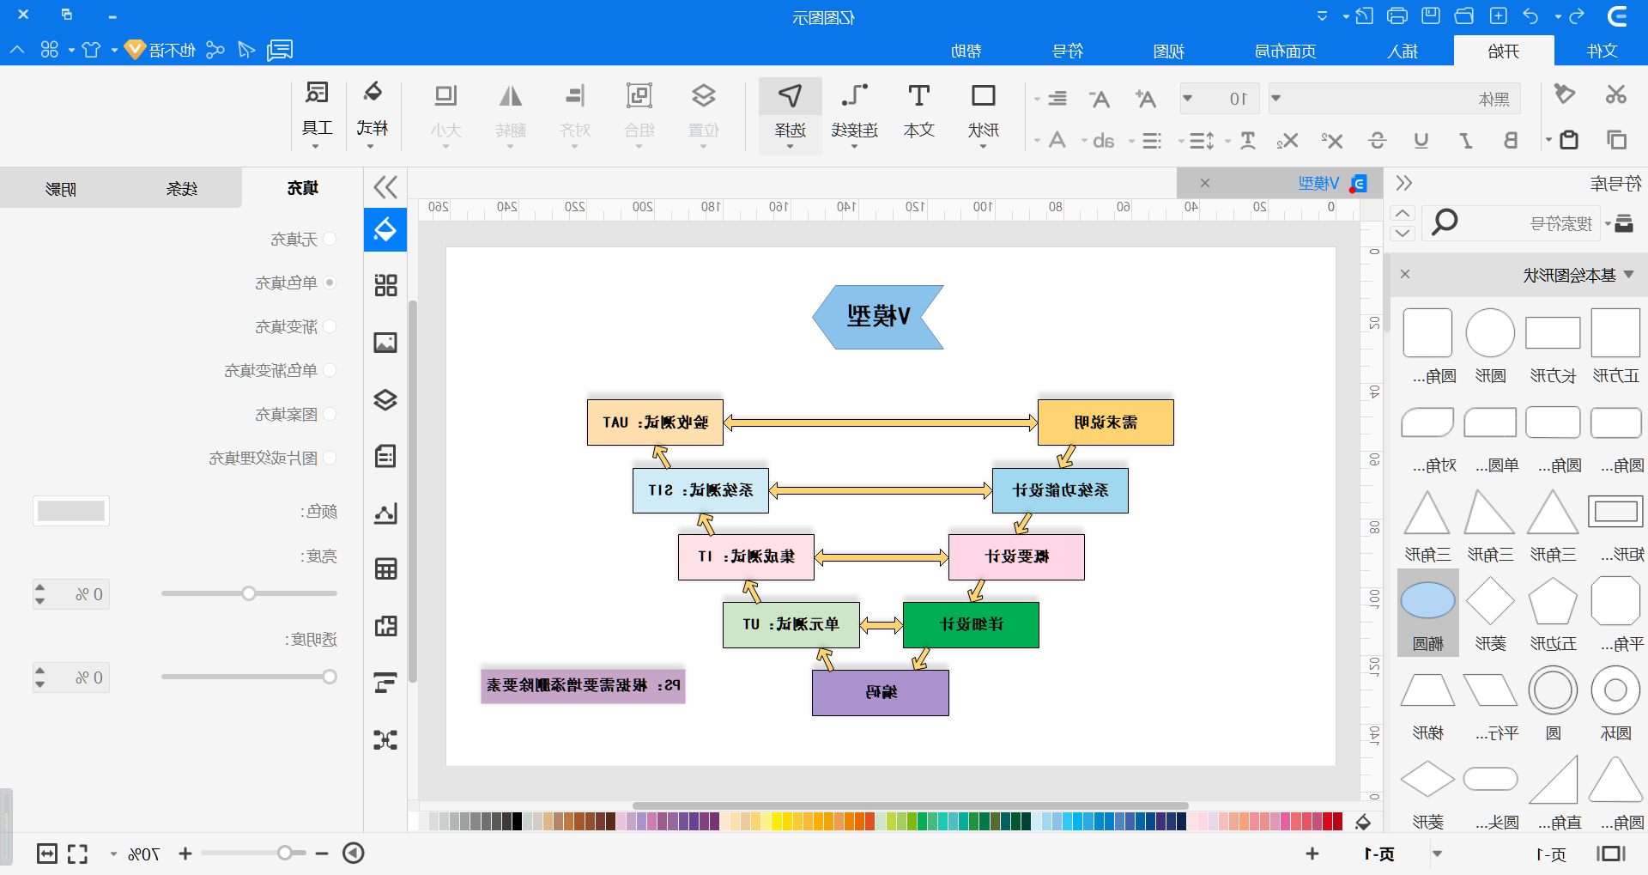Open the 样式 style gallery
1648x875 pixels.
coord(372,114)
